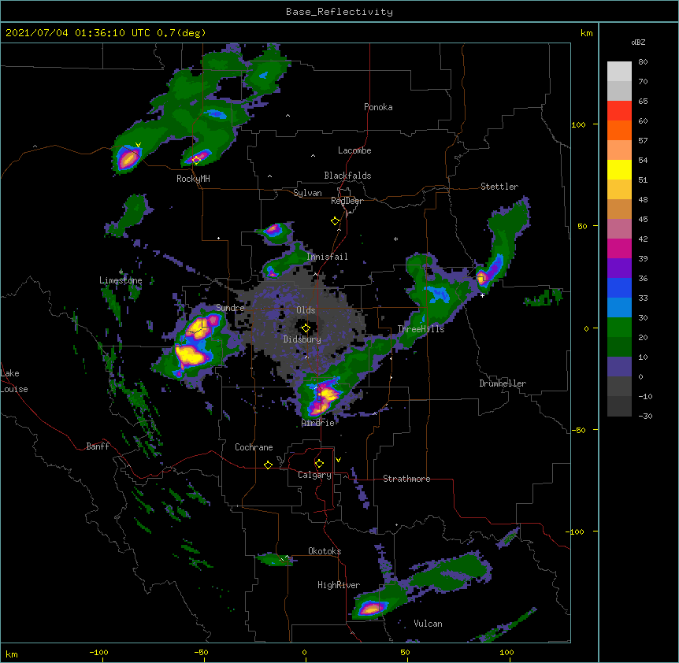Click the Innisfail city label
The image size is (679, 663).
click(x=327, y=257)
